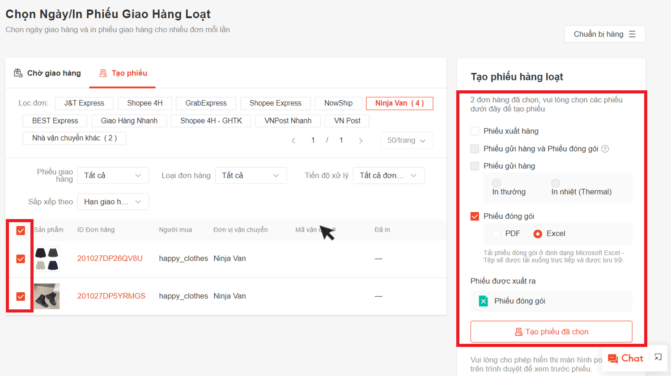Screen dimensions: 671x376
Task: Go to previous page arrow
Action: click(x=293, y=140)
